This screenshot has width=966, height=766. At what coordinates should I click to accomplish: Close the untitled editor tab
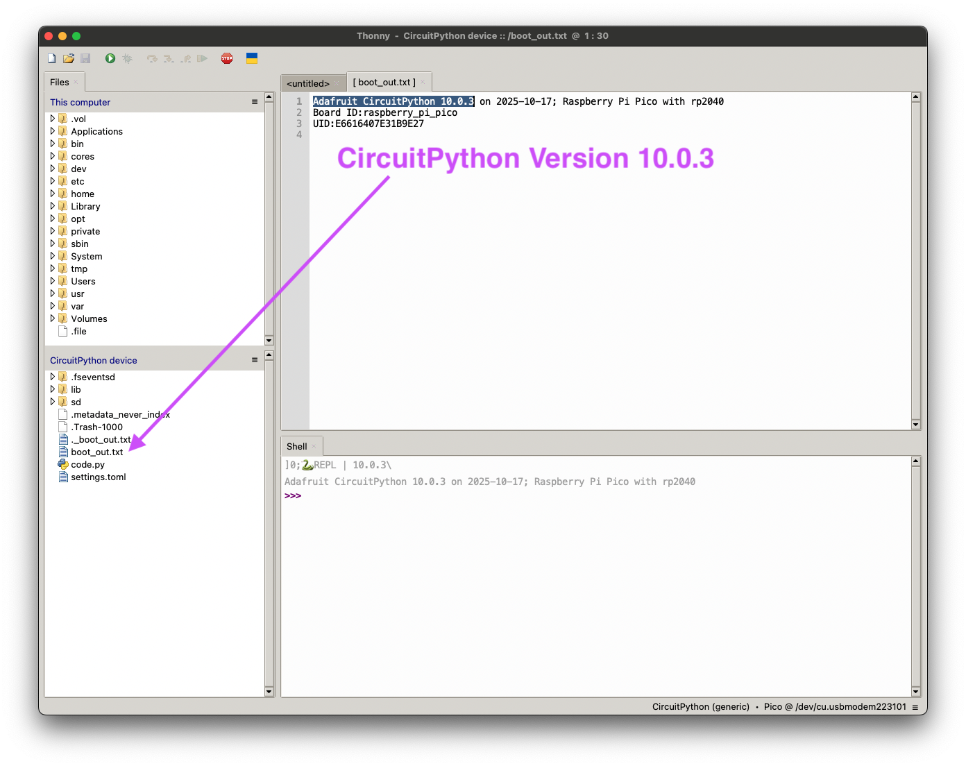tap(337, 84)
